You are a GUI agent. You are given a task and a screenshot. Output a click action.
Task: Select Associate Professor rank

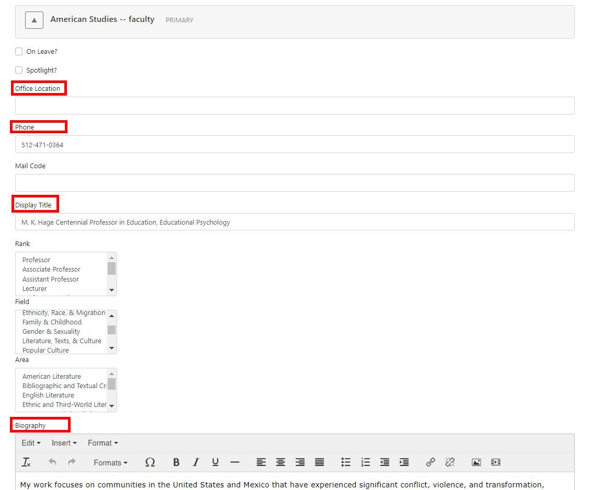point(51,270)
